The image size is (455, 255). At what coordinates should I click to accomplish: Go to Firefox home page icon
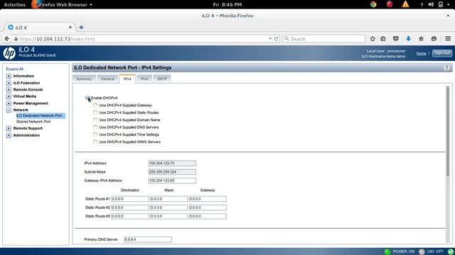[x=421, y=39]
